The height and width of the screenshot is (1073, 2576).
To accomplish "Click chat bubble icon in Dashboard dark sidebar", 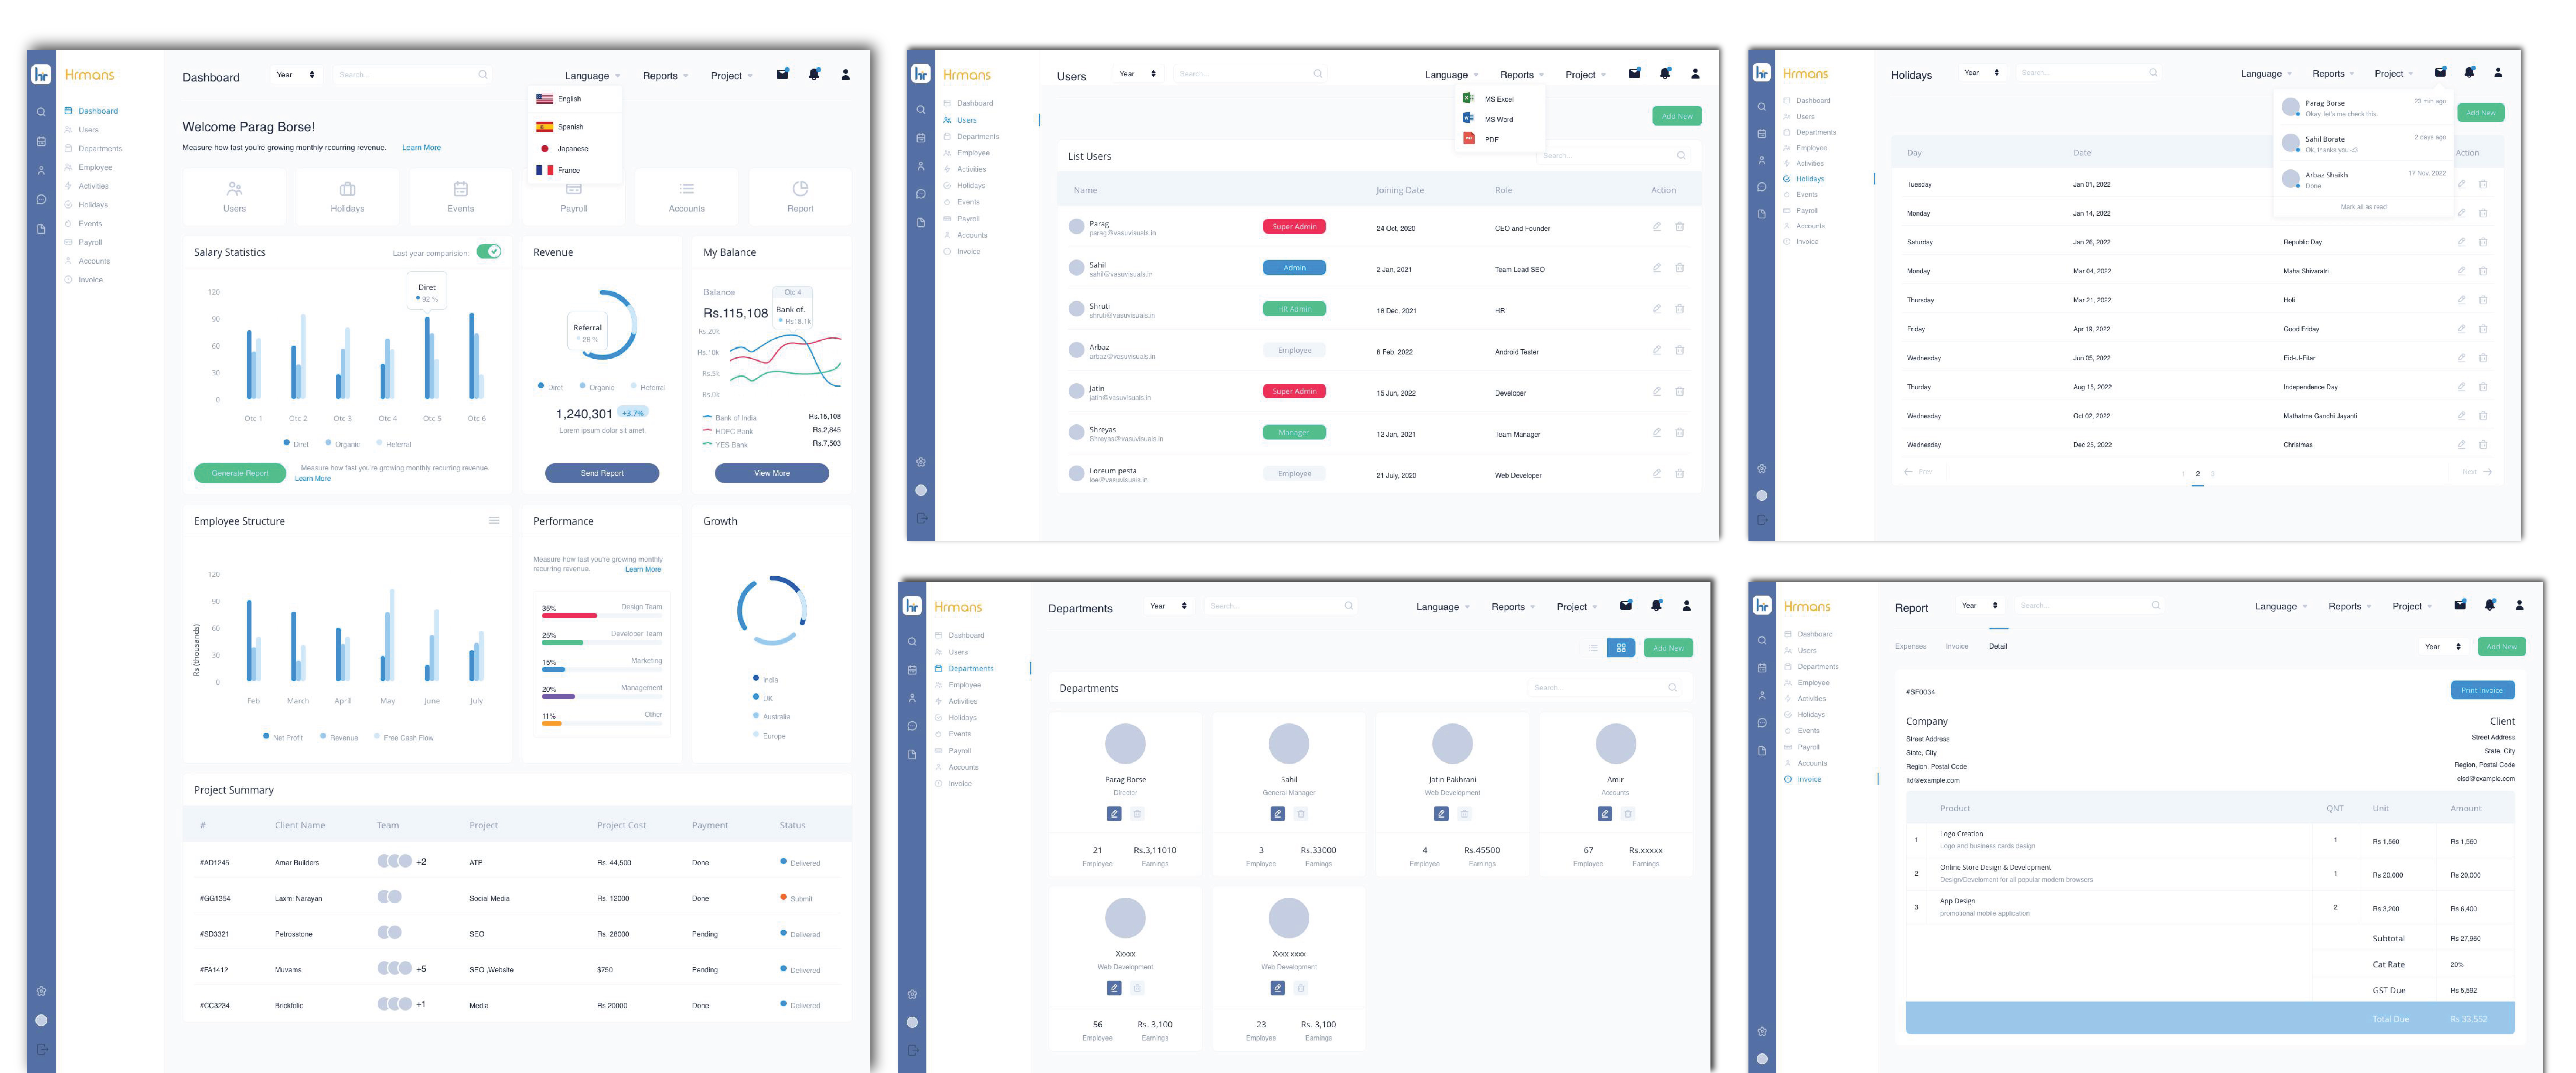I will pyautogui.click(x=41, y=199).
